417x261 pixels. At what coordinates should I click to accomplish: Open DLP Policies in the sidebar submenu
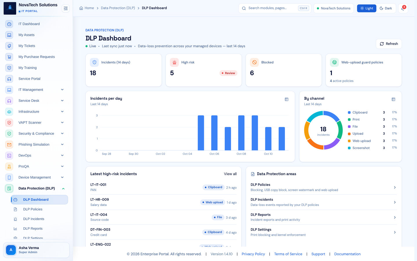tap(39, 209)
